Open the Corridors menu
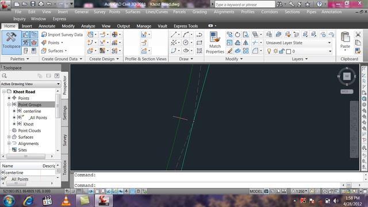Viewport: 368px width, 207px height. coord(270,11)
